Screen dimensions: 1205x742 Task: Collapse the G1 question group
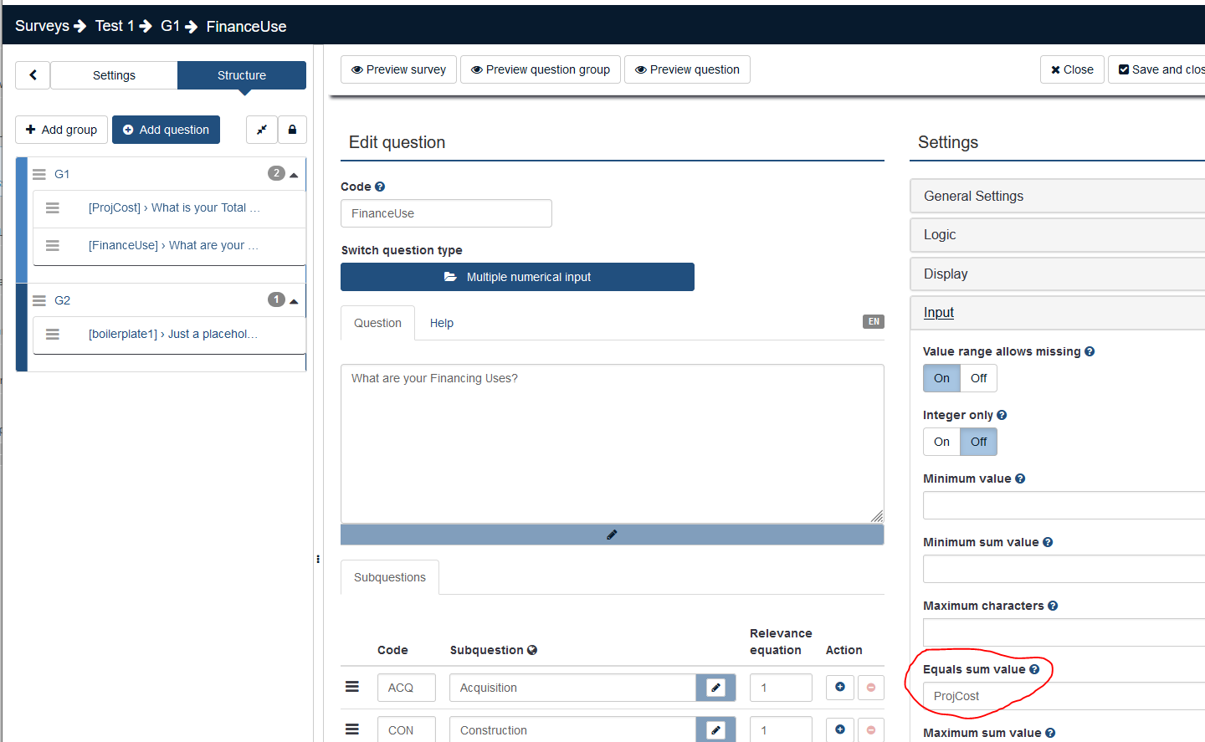(x=294, y=175)
